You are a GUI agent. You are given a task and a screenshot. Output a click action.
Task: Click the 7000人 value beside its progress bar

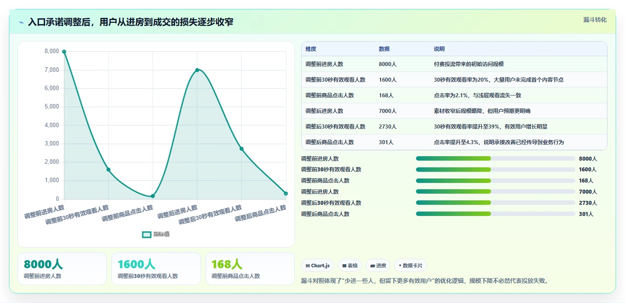pos(588,192)
